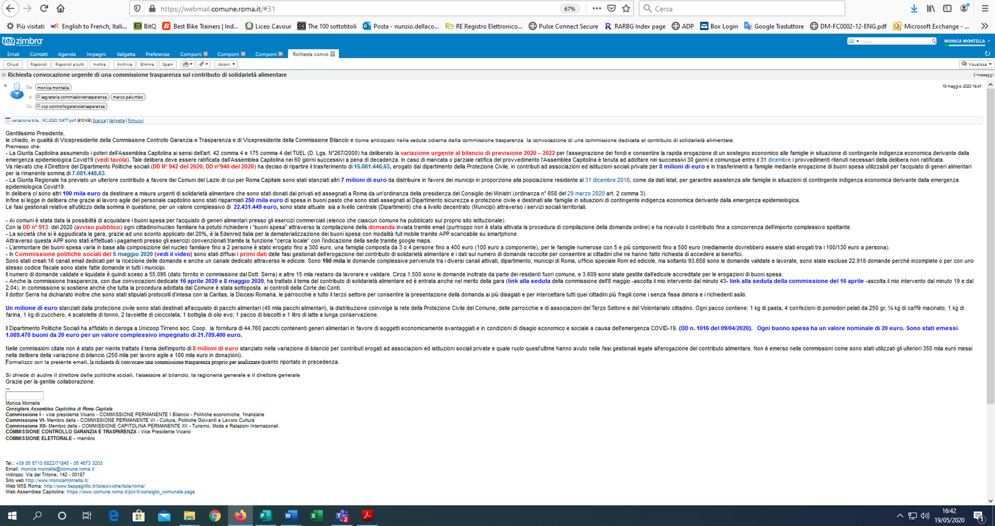Image resolution: width=995 pixels, height=526 pixels.
Task: Open Adobe Acrobat from the taskbar
Action: pyautogui.click(x=367, y=515)
